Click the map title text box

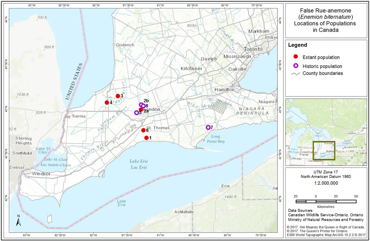(326, 21)
